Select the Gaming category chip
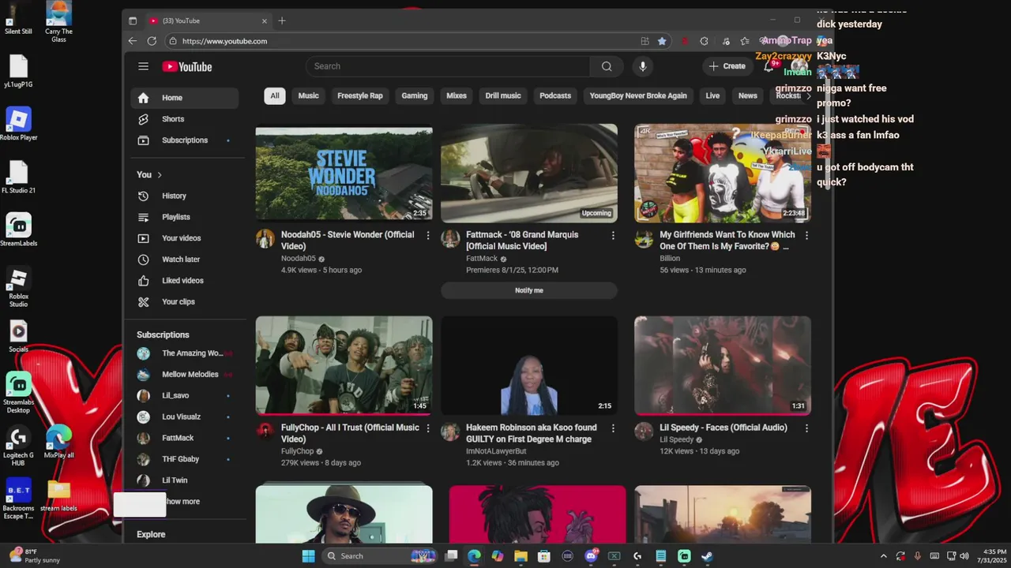Image resolution: width=1011 pixels, height=568 pixels. pyautogui.click(x=415, y=96)
